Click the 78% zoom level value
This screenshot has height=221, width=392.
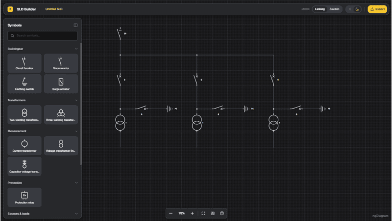coord(181,214)
